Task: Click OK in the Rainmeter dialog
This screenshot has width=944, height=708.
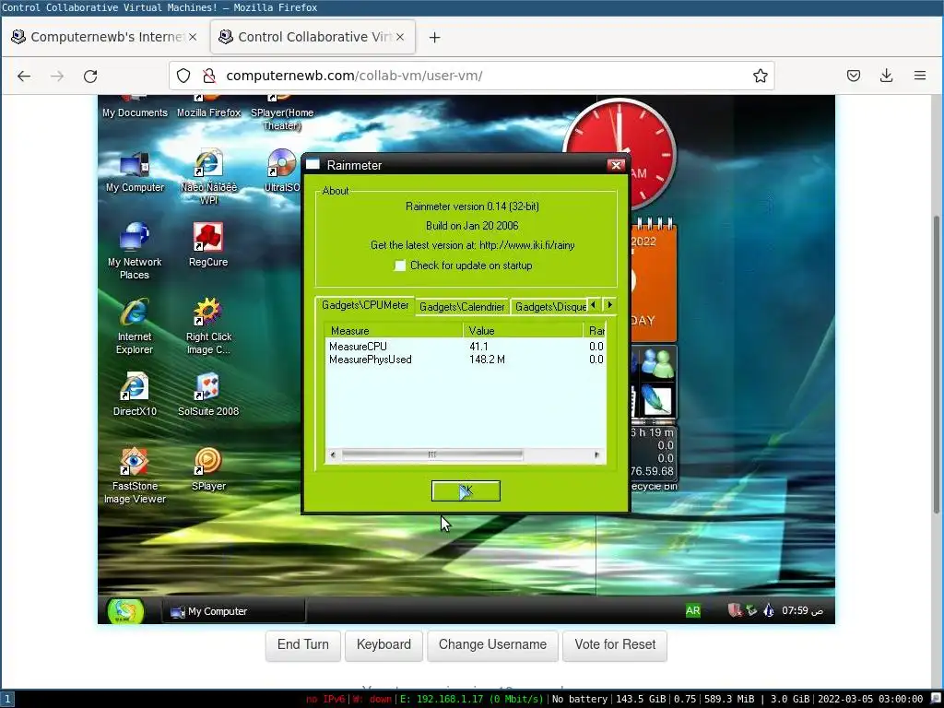Action: pyautogui.click(x=466, y=490)
